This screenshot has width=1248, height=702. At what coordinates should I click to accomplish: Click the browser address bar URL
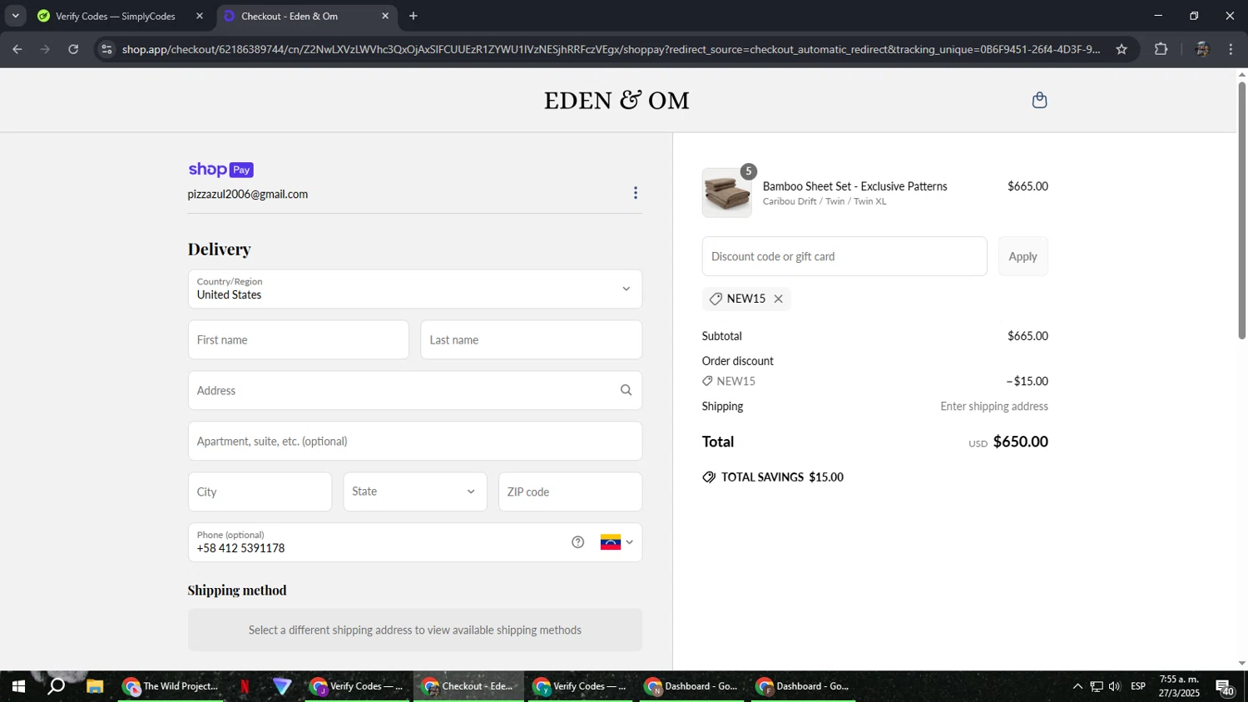(611, 49)
